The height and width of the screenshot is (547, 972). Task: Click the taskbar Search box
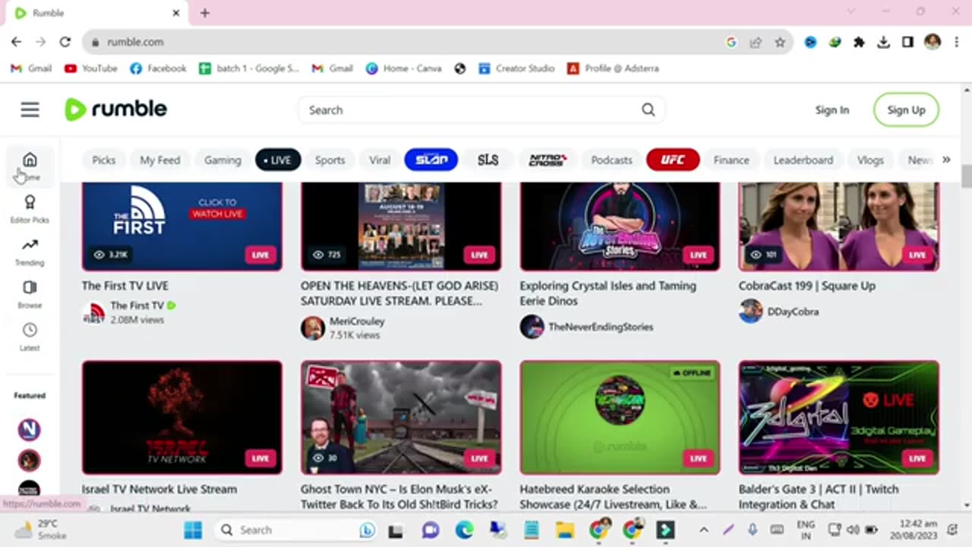pyautogui.click(x=295, y=530)
